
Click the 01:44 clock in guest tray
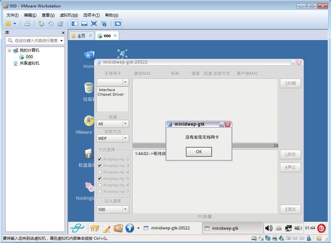pyautogui.click(x=310, y=228)
